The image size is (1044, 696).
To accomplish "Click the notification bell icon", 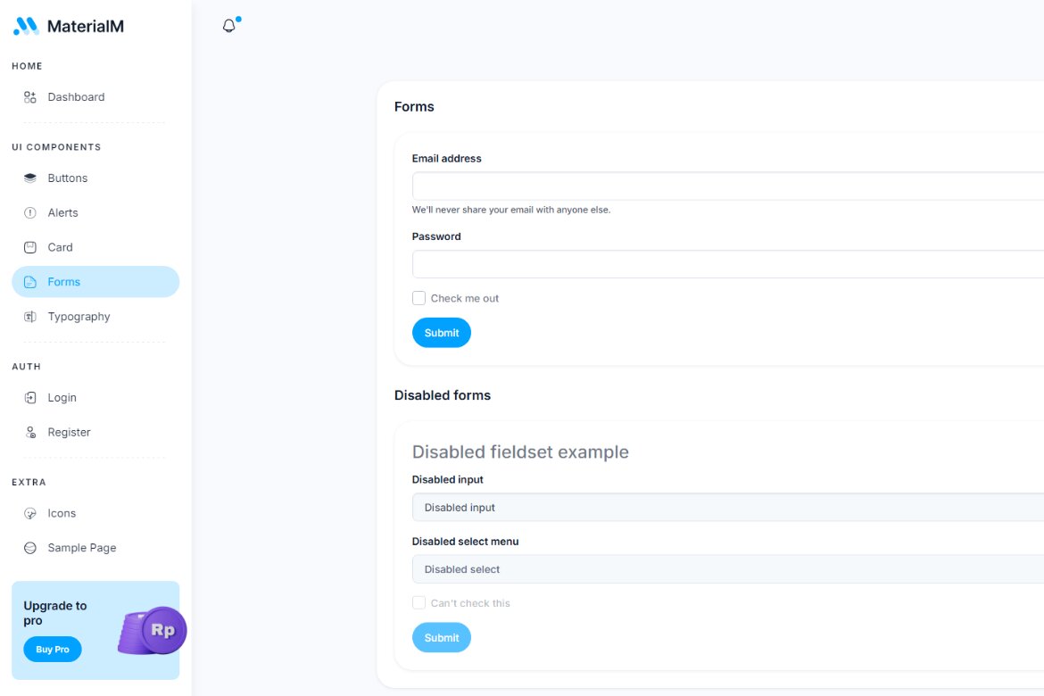I will (228, 25).
